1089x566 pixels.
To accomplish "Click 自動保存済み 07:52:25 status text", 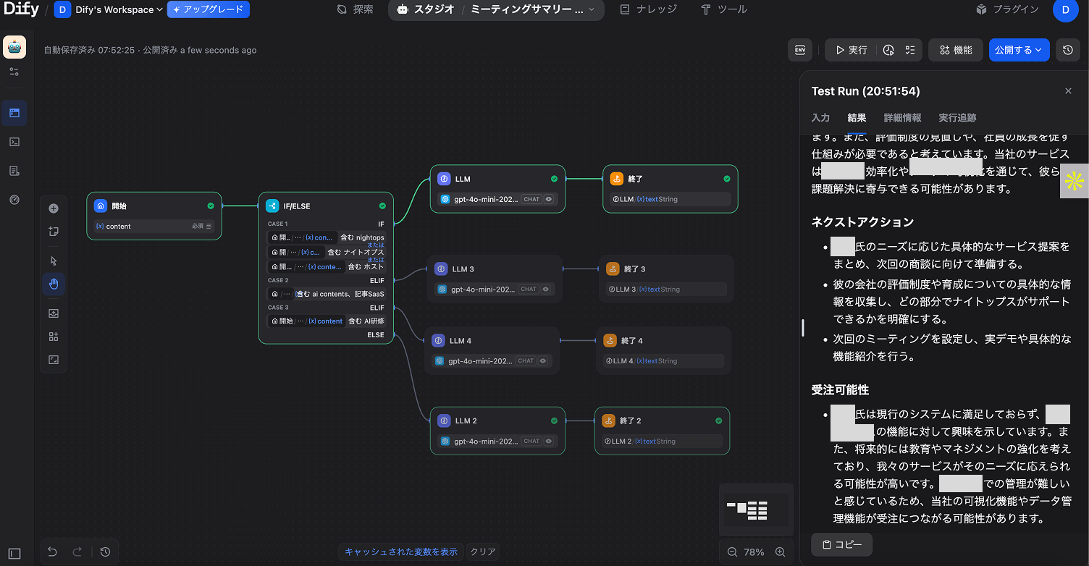I will pyautogui.click(x=89, y=50).
